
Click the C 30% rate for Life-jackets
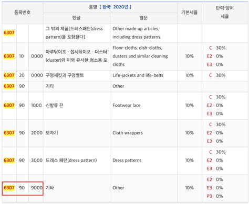[217, 75]
